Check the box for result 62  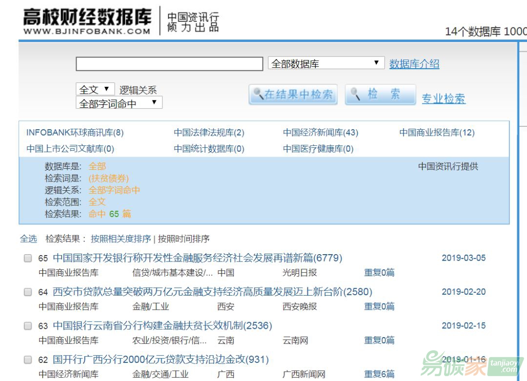(x=28, y=360)
